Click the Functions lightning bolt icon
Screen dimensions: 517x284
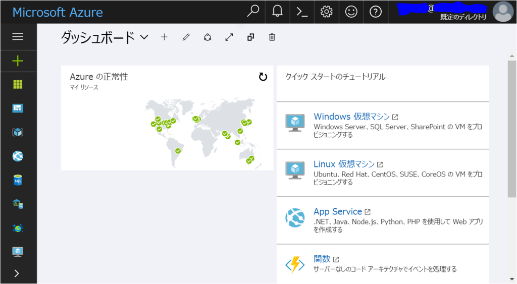click(295, 265)
